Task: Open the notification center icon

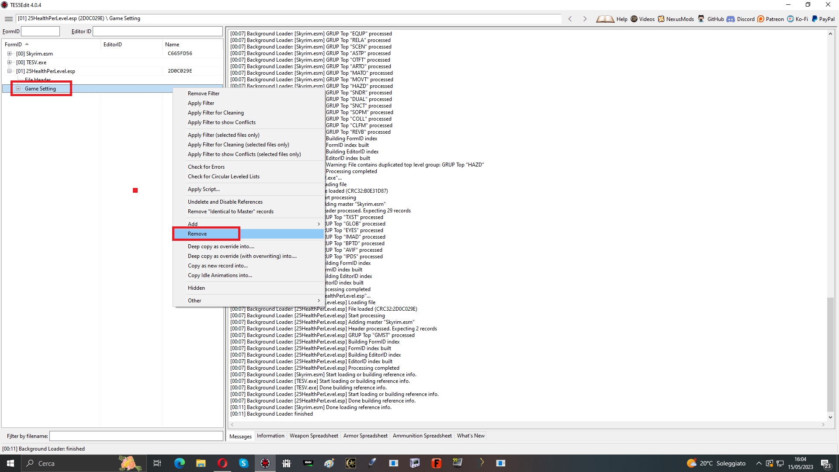Action: click(826, 464)
